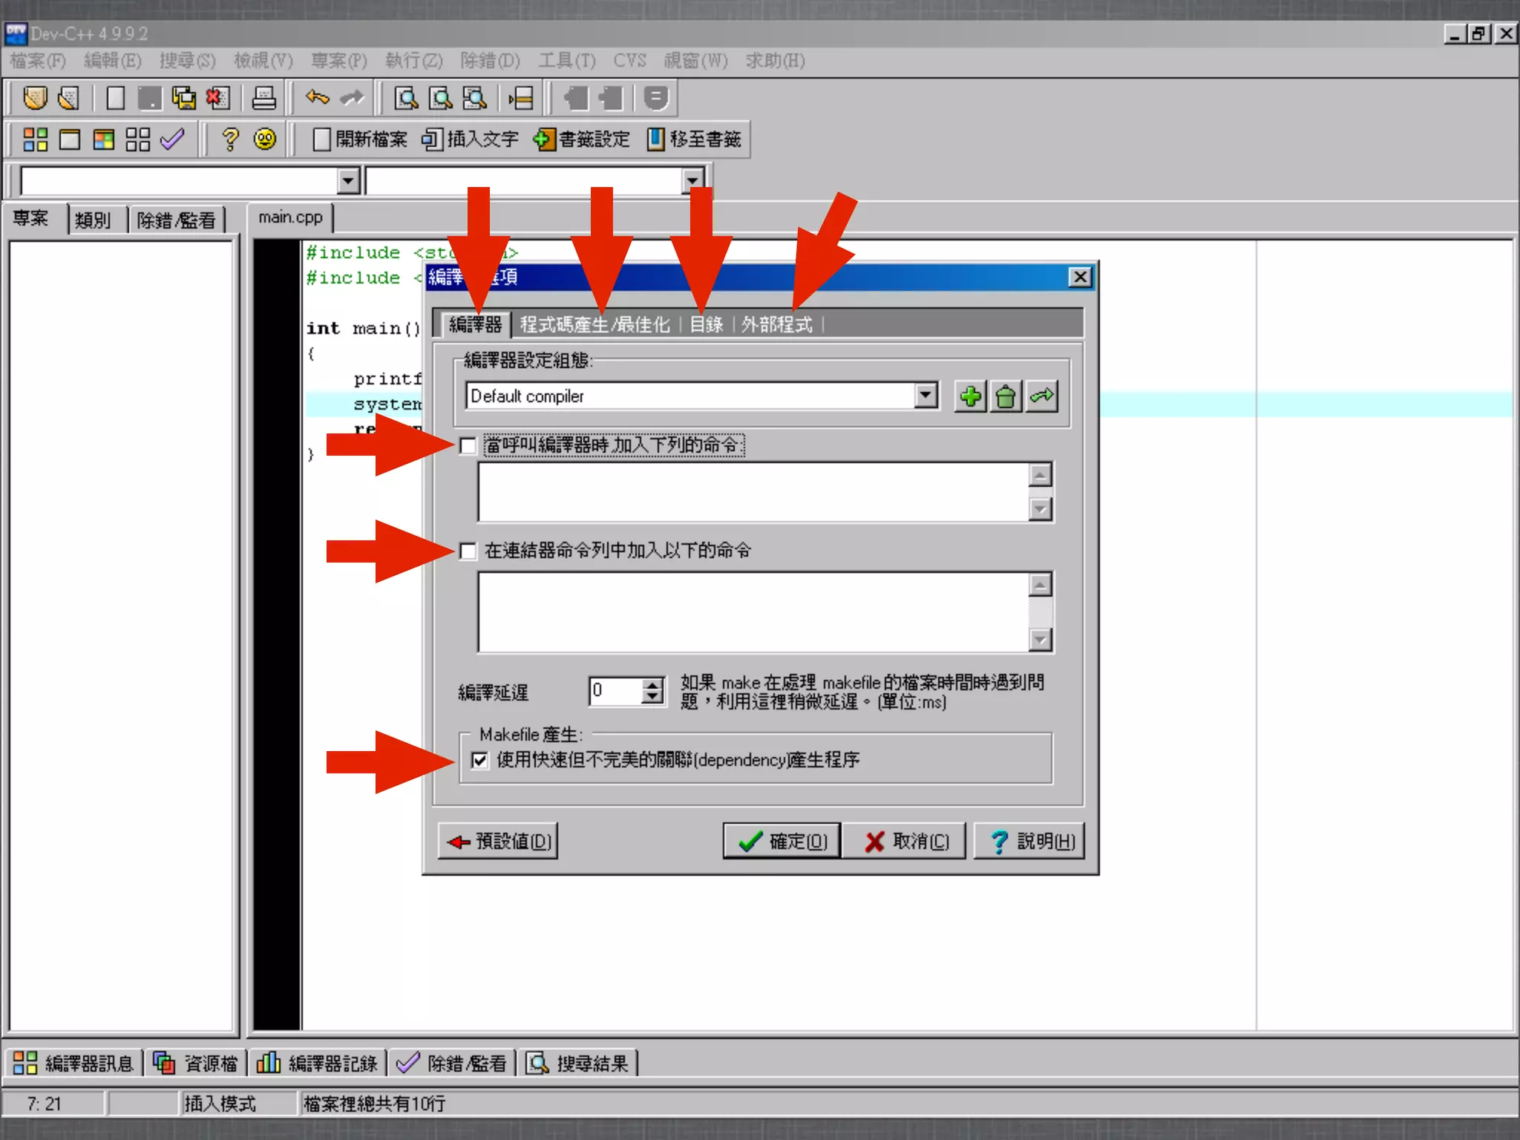Delete compiler set with trash icon
Viewport: 1520px width, 1140px height.
point(1006,396)
